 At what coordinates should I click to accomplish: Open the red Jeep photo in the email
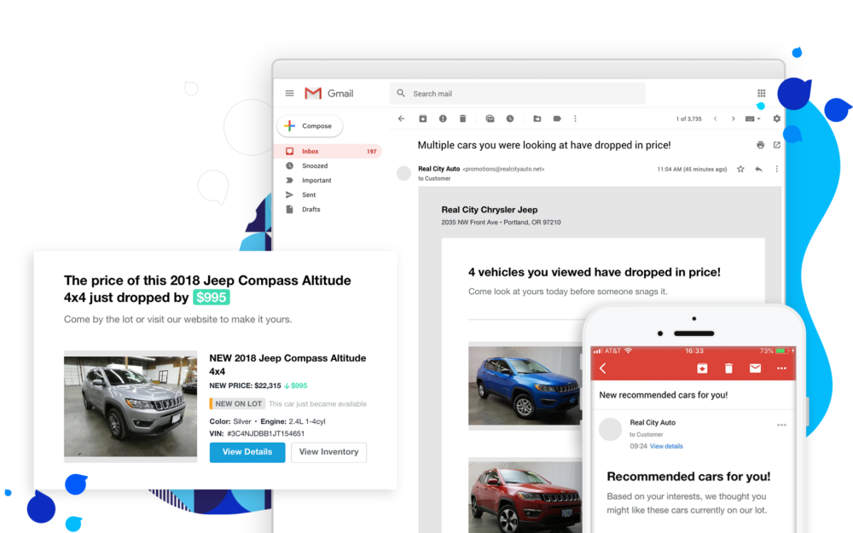[x=525, y=497]
